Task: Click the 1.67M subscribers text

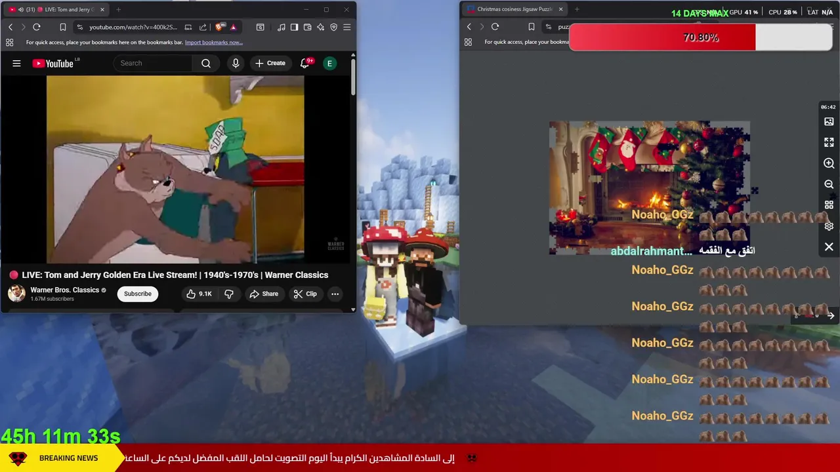Action: (52, 299)
